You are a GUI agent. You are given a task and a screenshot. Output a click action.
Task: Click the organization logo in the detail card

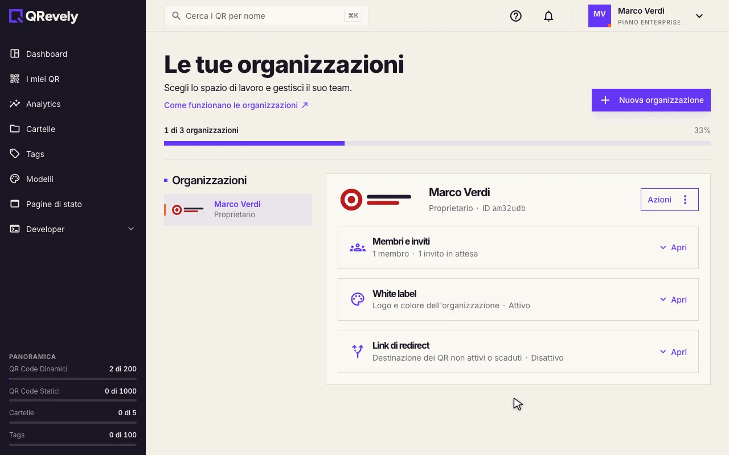pos(375,200)
